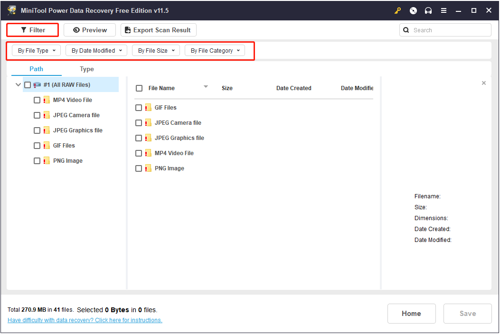
Task: Click the headphones support icon
Action: point(428,10)
